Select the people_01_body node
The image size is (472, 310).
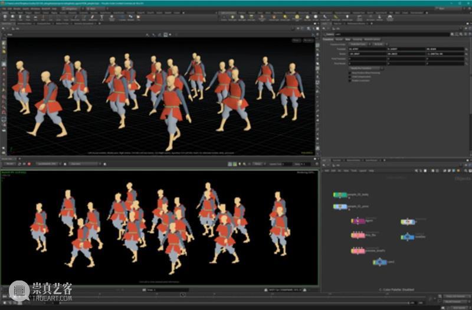point(340,194)
